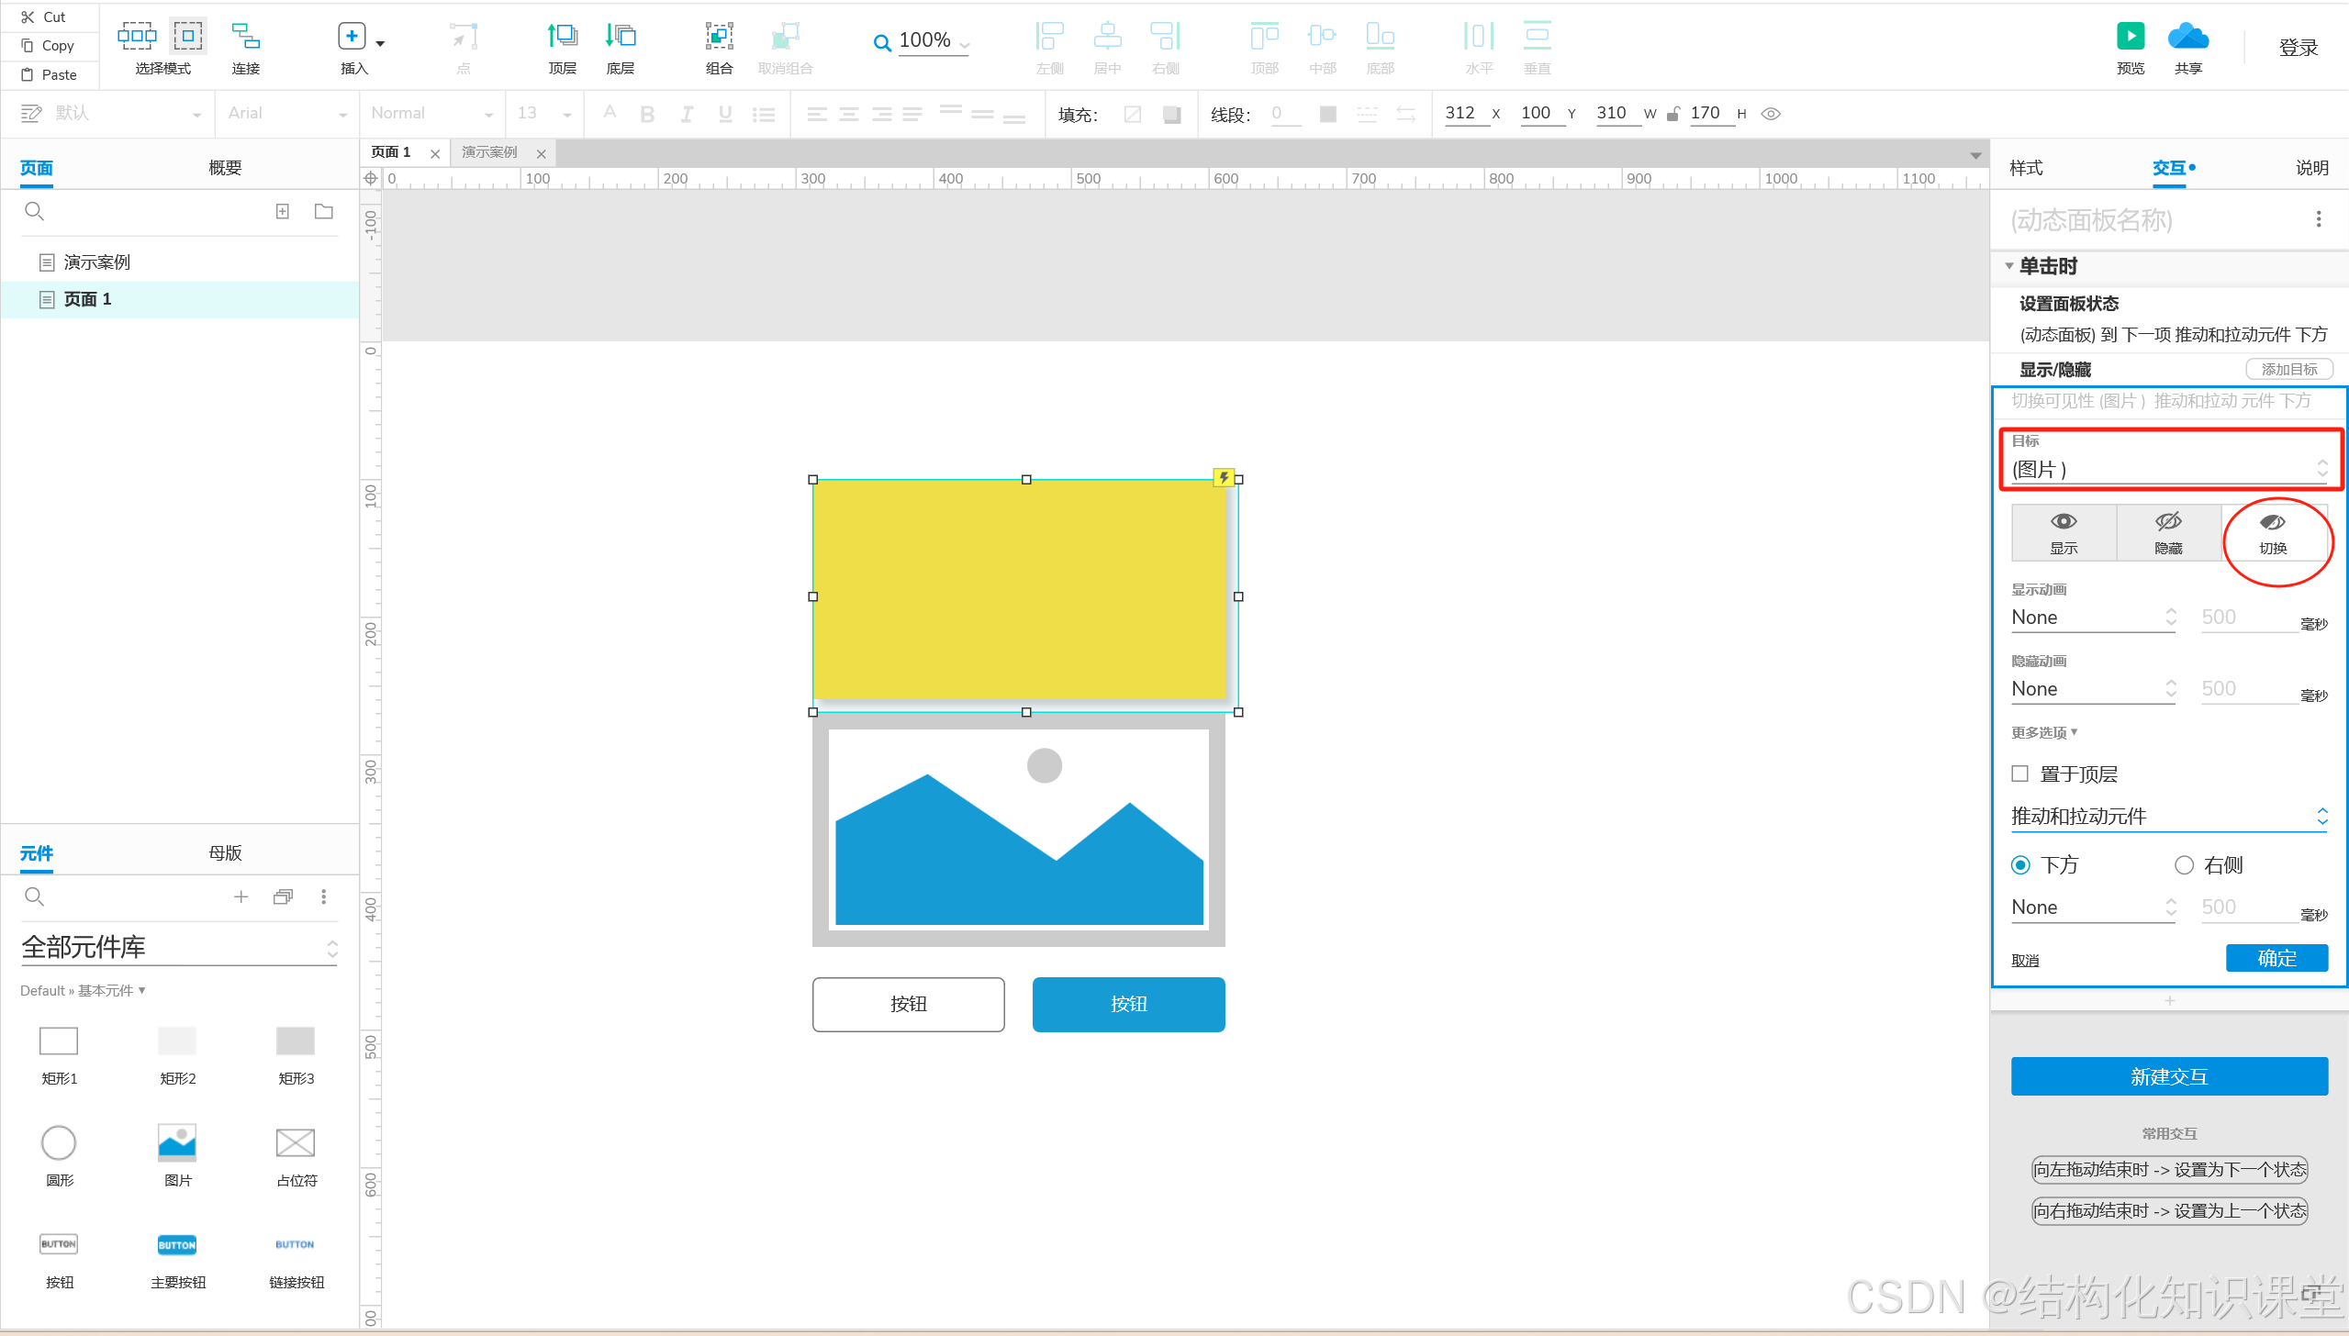The height and width of the screenshot is (1336, 2349).
Task: Click the 取消组合 ungroup icon
Action: [x=785, y=37]
